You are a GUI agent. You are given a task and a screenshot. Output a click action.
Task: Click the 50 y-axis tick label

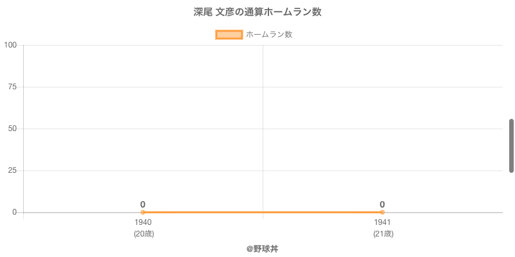pos(12,128)
